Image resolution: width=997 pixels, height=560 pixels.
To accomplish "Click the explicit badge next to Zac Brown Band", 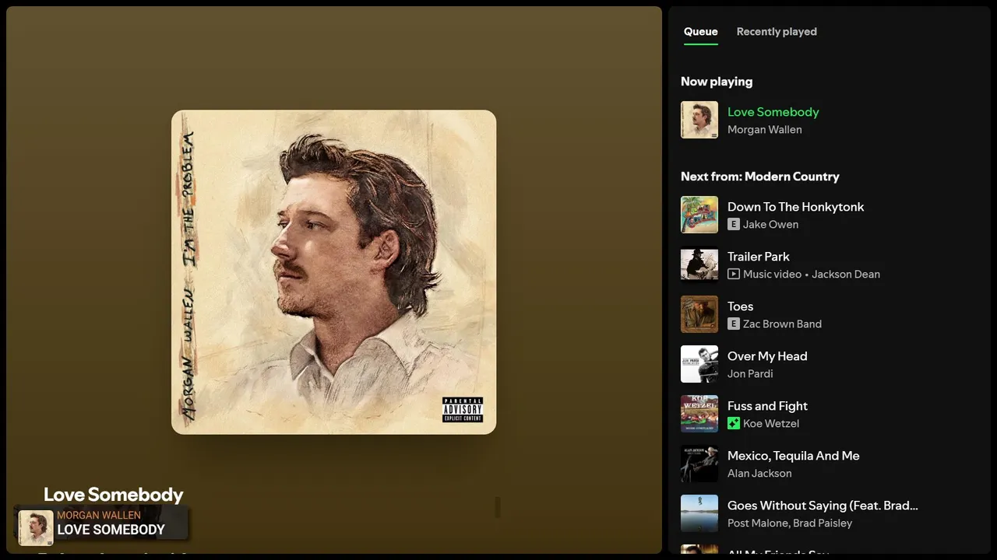I will 733,324.
